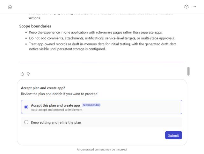Click "Review the plan and decide" text
Viewport: 204px width, 154px height.
tap(59, 94)
